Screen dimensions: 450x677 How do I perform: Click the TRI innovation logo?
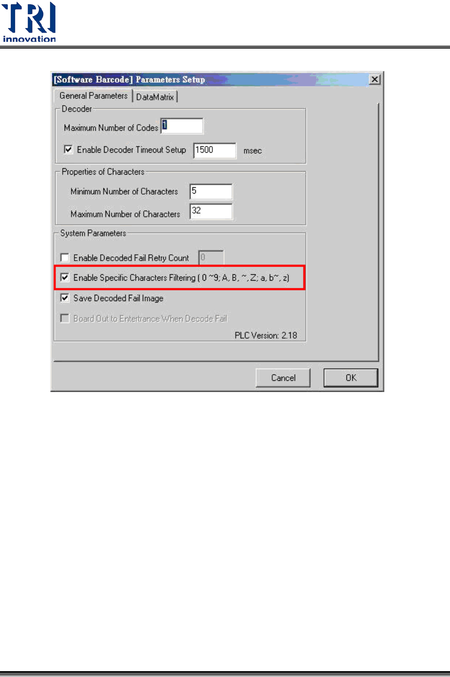point(29,22)
